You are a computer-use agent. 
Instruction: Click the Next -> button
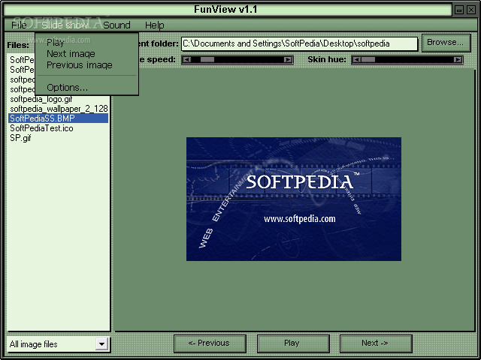tap(376, 343)
